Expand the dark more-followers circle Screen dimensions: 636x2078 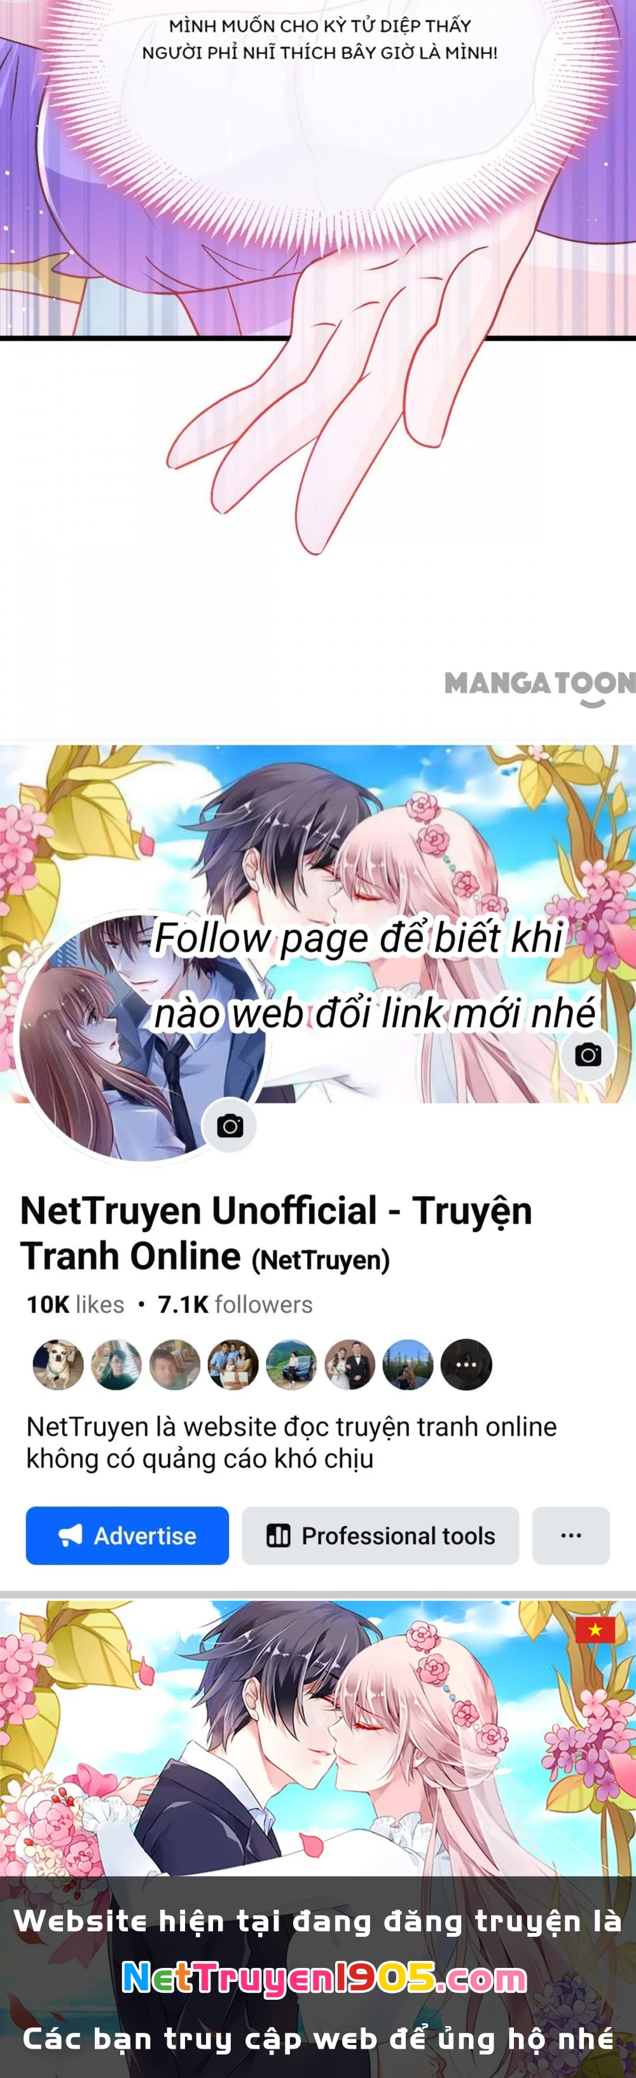point(467,1364)
